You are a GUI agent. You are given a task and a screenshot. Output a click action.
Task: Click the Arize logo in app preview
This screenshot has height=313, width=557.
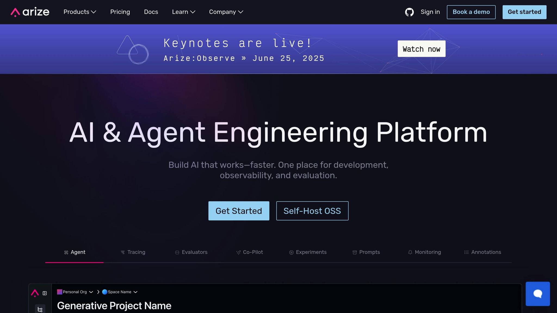35,293
